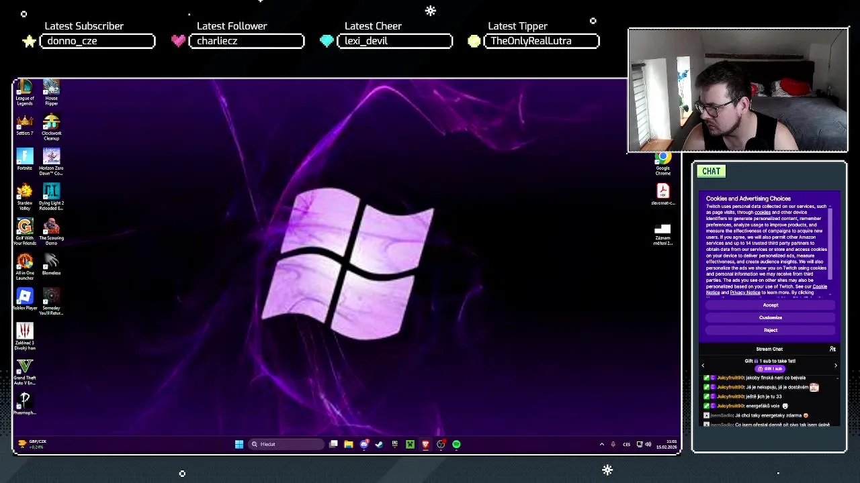Select the Horizon Zero Dawn icon
Screen dimensions: 860x483
coord(52,162)
